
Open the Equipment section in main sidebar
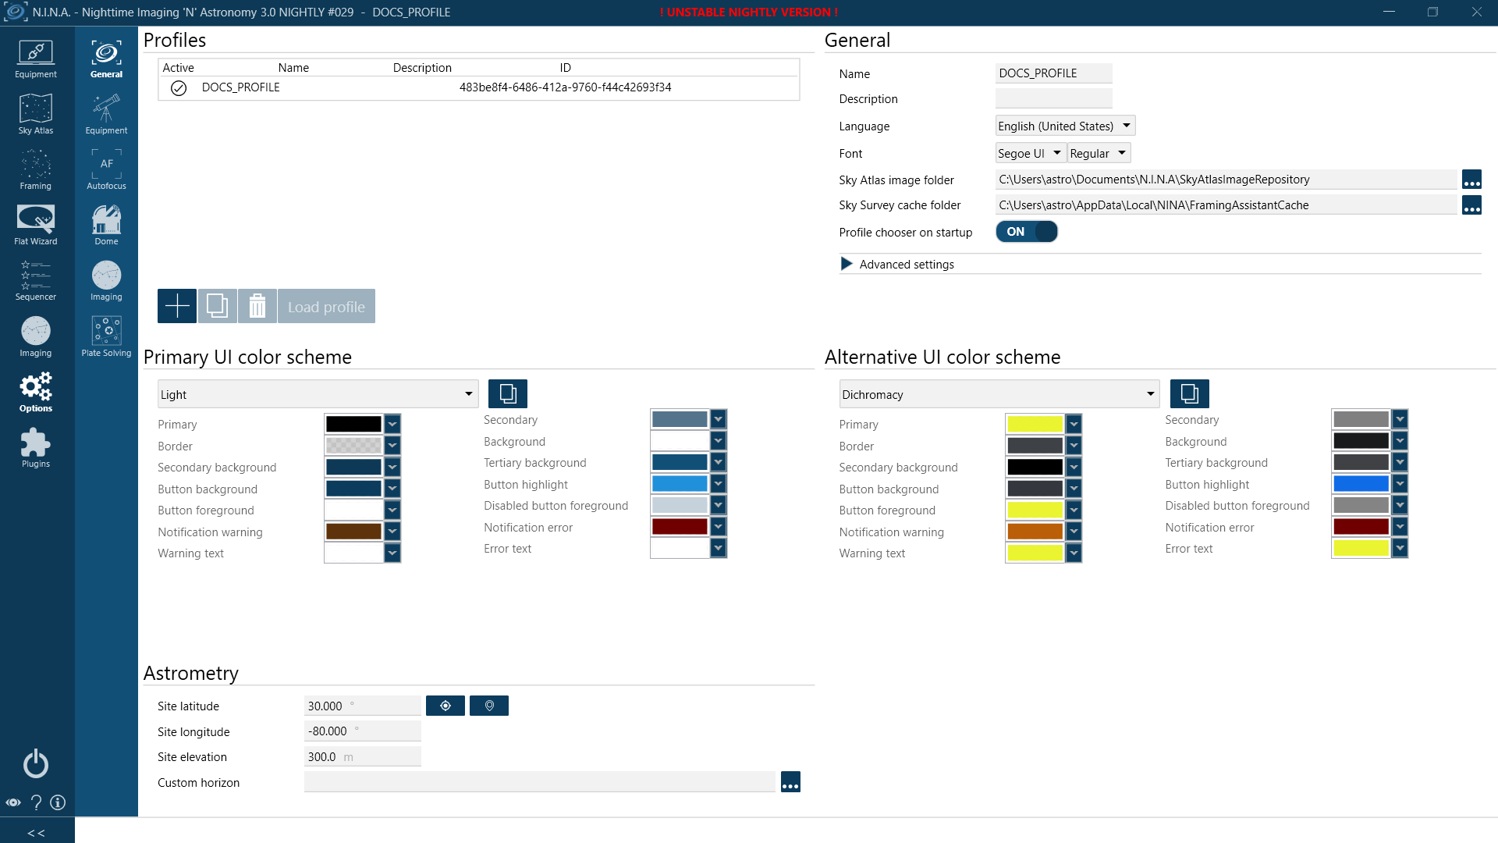36,59
